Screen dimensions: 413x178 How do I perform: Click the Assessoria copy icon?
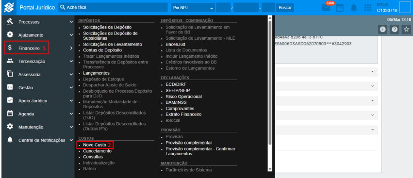(10, 74)
